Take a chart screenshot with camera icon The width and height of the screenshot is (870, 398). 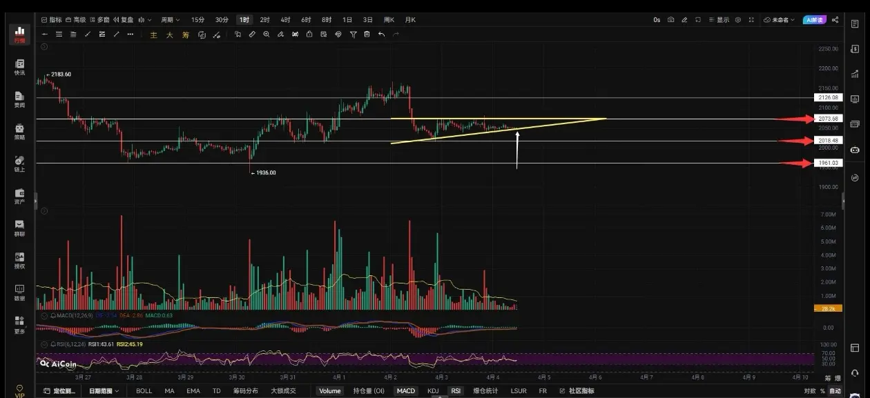[x=670, y=20]
